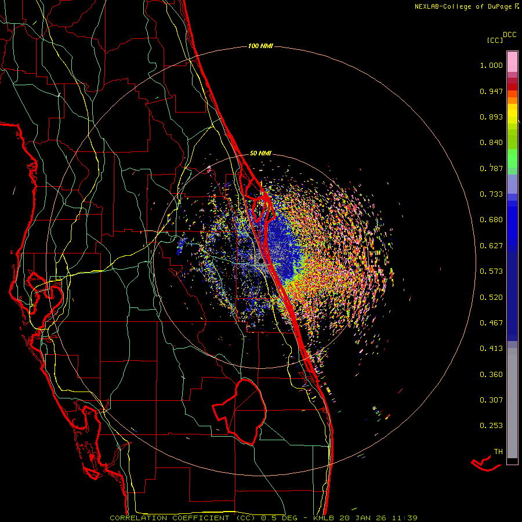
Task: Pick the pink color band near 1.000
Action: pyautogui.click(x=512, y=62)
